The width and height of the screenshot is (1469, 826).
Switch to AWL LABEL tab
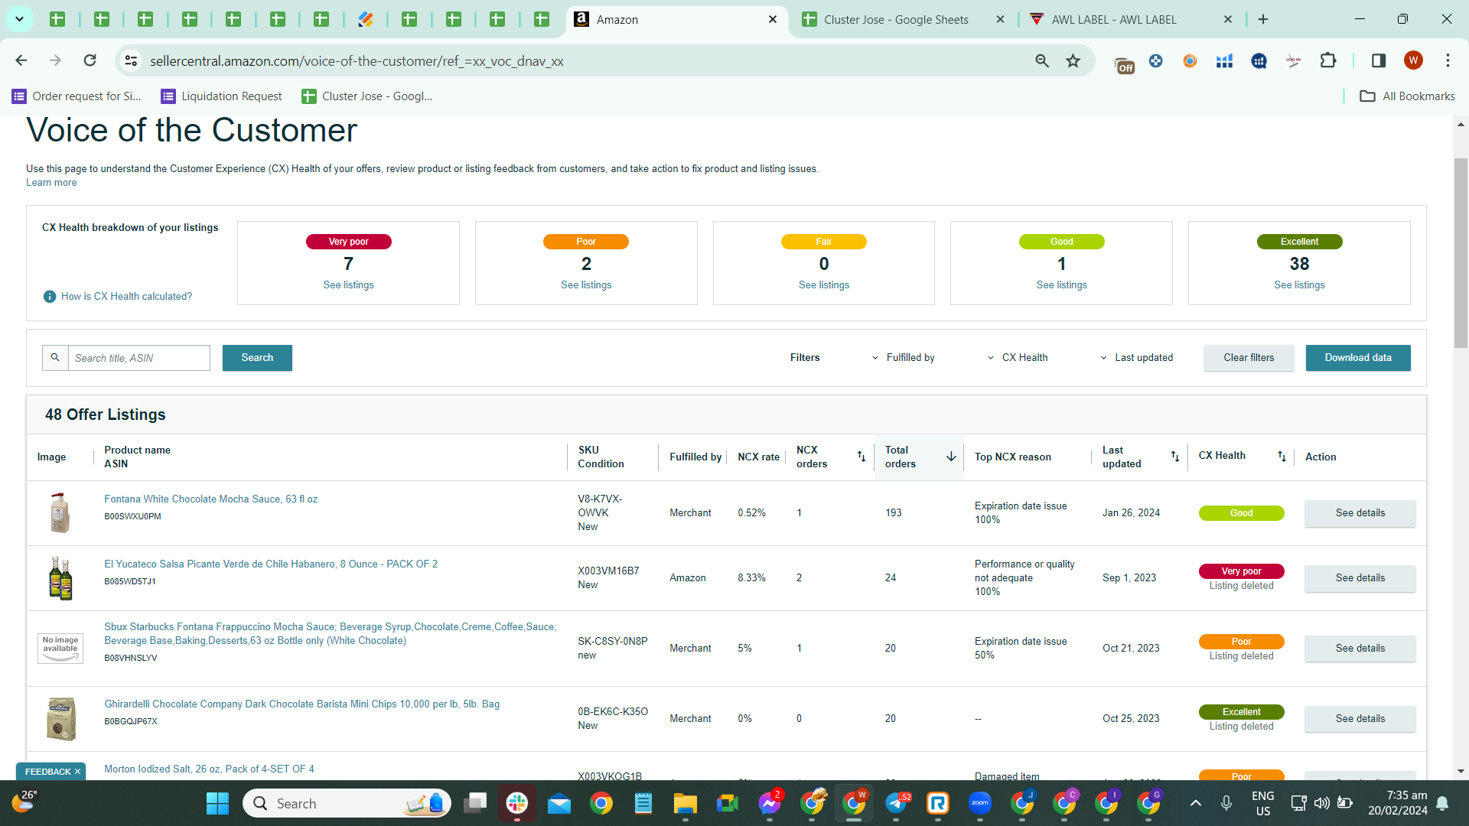pos(1131,20)
